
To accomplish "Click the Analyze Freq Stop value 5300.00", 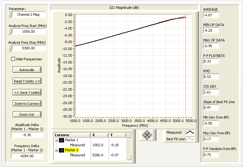I will click(x=29, y=48).
